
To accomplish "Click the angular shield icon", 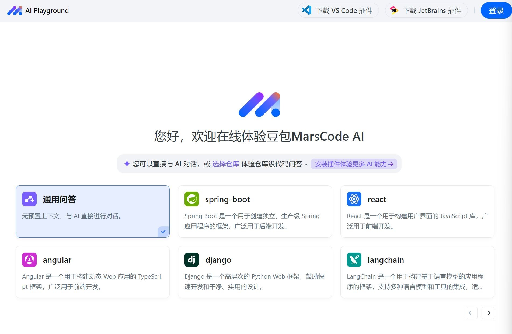I will pyautogui.click(x=29, y=260).
